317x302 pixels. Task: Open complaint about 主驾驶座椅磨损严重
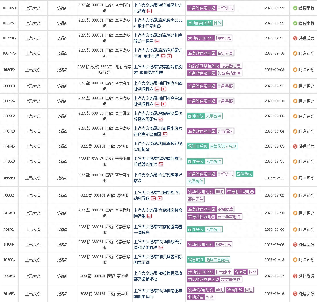[158, 213]
